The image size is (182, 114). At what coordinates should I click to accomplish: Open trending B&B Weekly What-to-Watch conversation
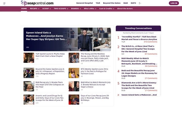[x=139, y=61]
